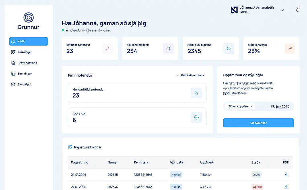Click the Reikningar sidebar icon

coord(13,52)
